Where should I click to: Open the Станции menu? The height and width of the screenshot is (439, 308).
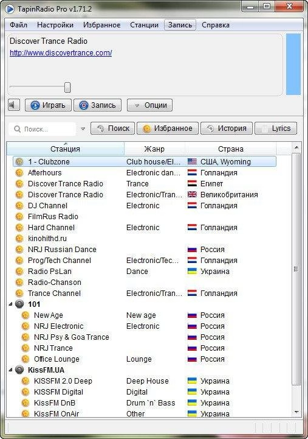144,25
